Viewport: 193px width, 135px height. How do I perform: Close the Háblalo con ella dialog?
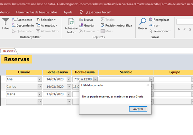pos(148,85)
